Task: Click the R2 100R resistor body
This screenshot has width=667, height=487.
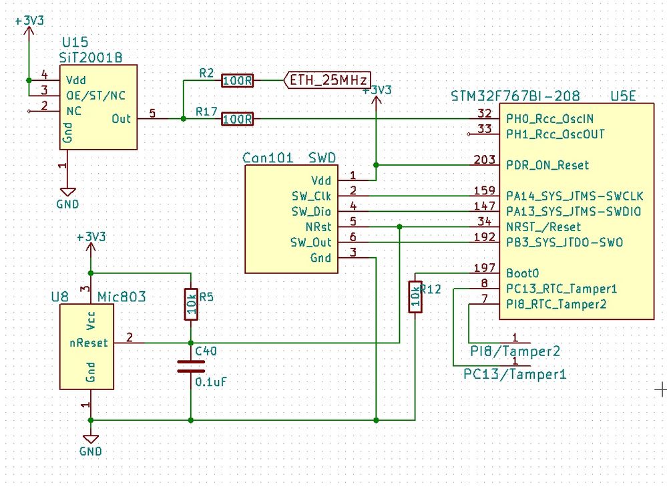Action: pos(238,80)
